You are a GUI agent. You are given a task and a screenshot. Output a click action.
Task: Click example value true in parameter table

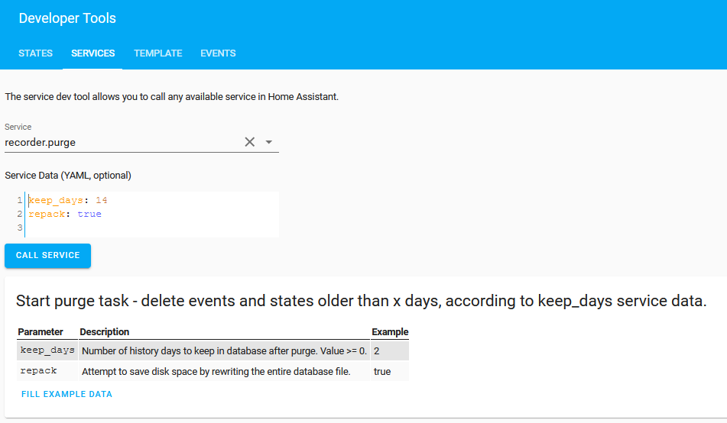click(382, 371)
